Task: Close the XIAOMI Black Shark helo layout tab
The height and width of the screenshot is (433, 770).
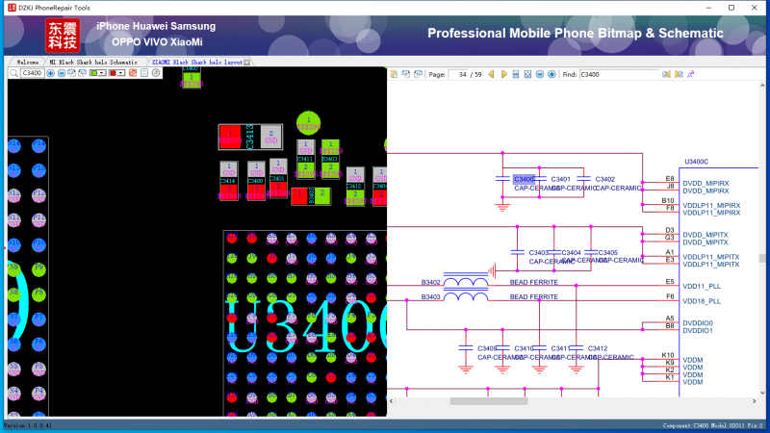Action: pos(246,62)
